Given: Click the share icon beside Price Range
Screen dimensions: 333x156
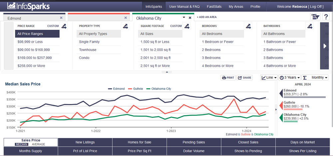Looking at the screenshot, I should 64,26.
